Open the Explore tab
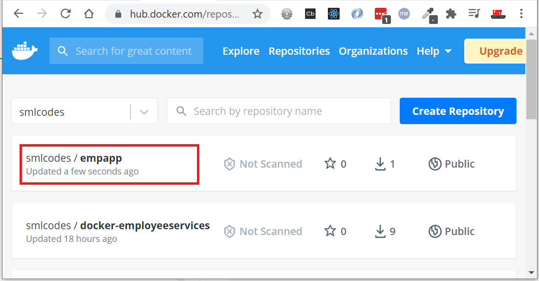 (241, 51)
